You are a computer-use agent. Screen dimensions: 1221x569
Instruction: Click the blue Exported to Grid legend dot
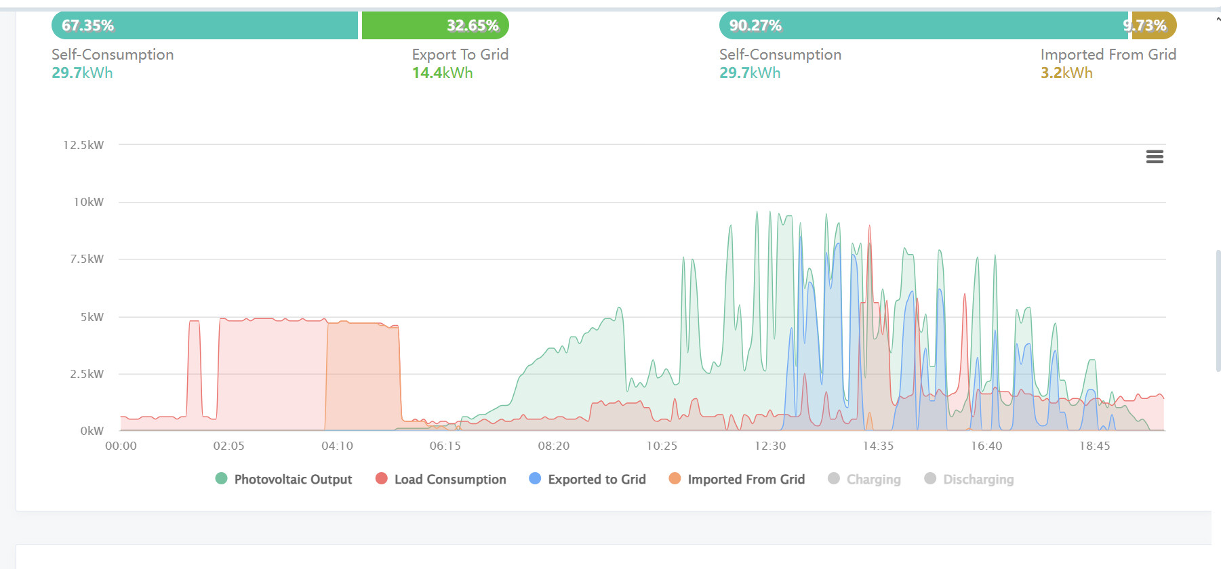(535, 479)
